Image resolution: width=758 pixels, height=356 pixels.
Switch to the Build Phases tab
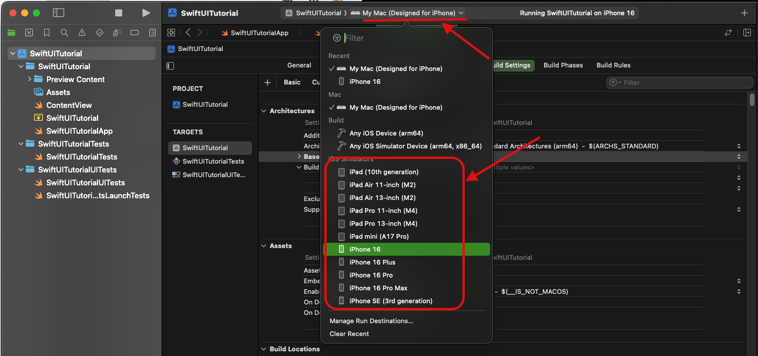[x=563, y=65]
